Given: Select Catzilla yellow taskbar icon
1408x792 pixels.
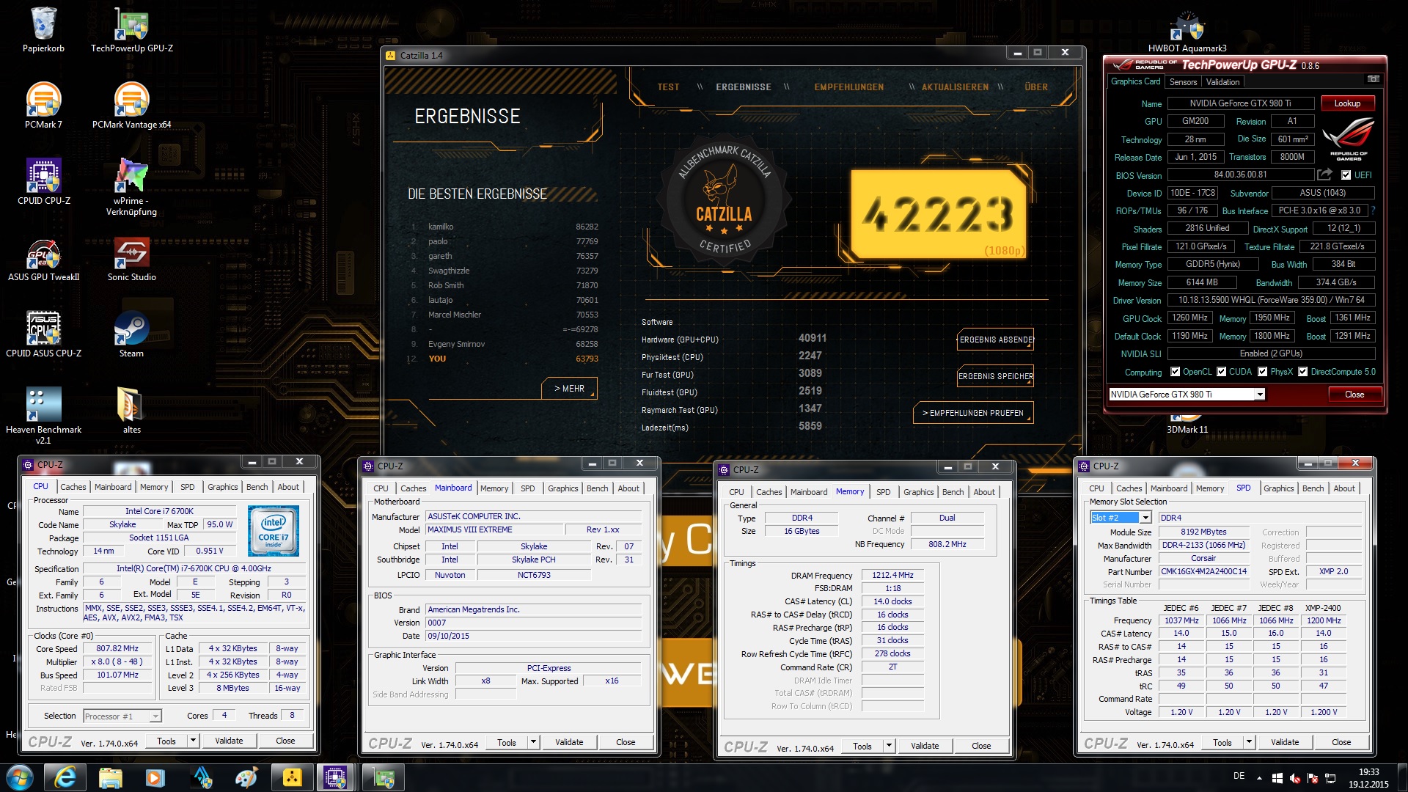Looking at the screenshot, I should (292, 777).
